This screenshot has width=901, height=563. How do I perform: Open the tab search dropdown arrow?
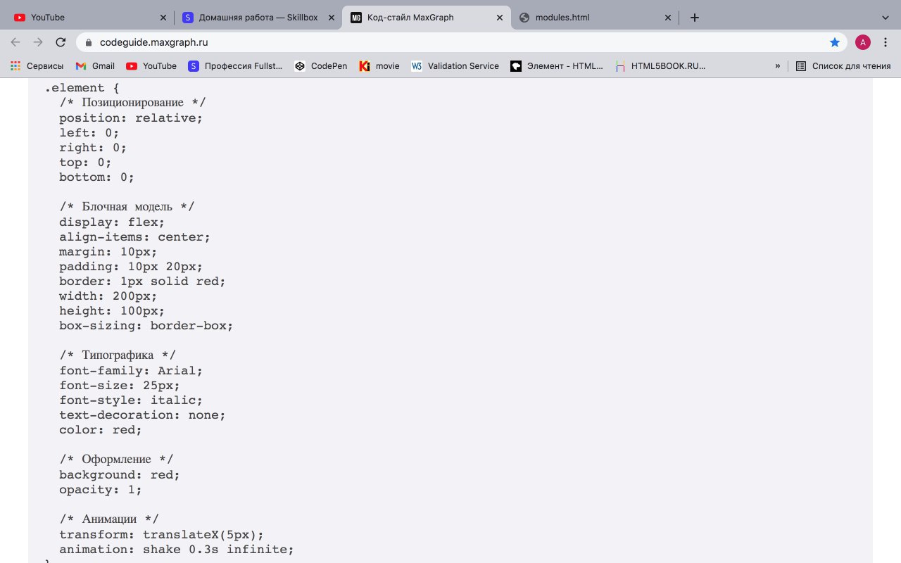coord(886,18)
